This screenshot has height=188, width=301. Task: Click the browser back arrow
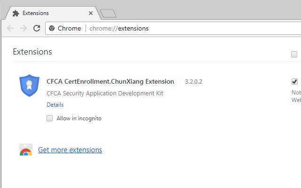click(x=10, y=28)
